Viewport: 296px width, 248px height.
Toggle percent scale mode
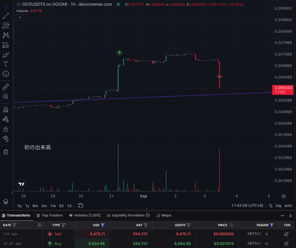pyautogui.click(x=270, y=205)
